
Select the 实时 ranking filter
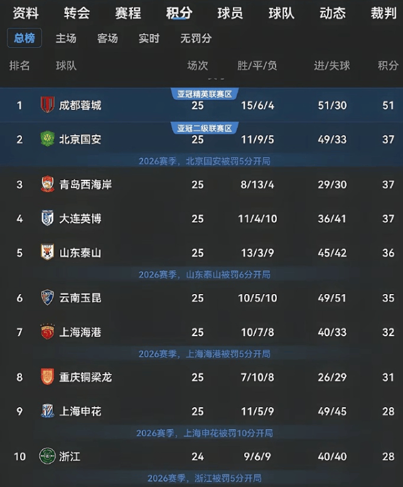pos(149,38)
